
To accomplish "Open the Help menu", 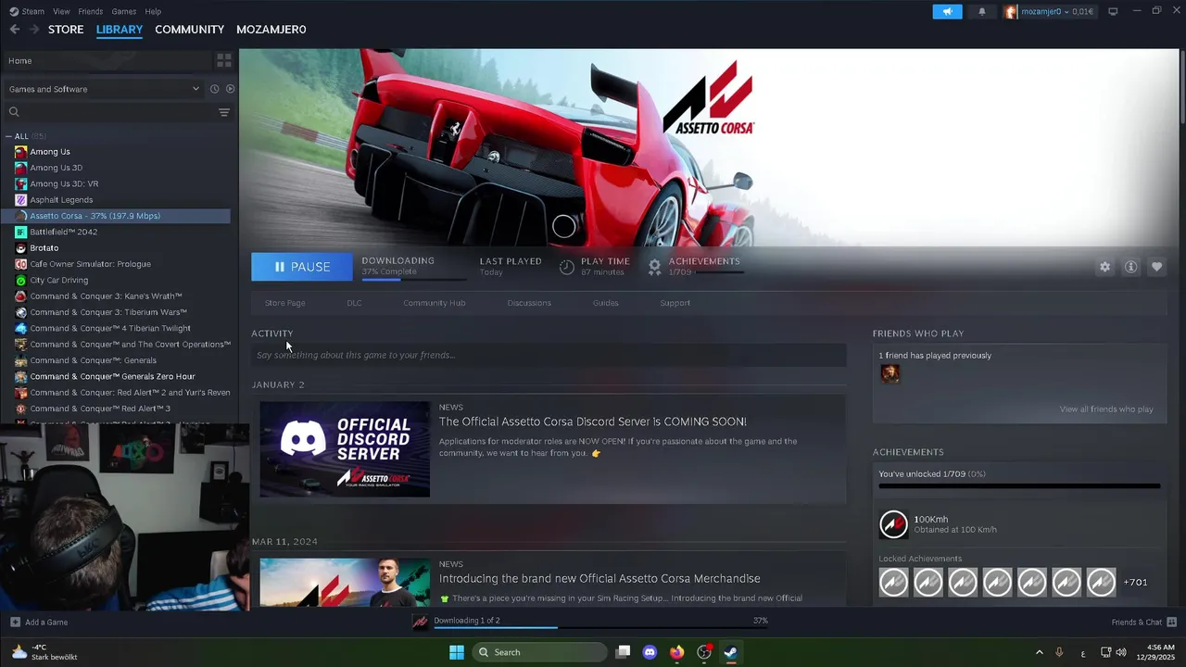I will coord(153,11).
